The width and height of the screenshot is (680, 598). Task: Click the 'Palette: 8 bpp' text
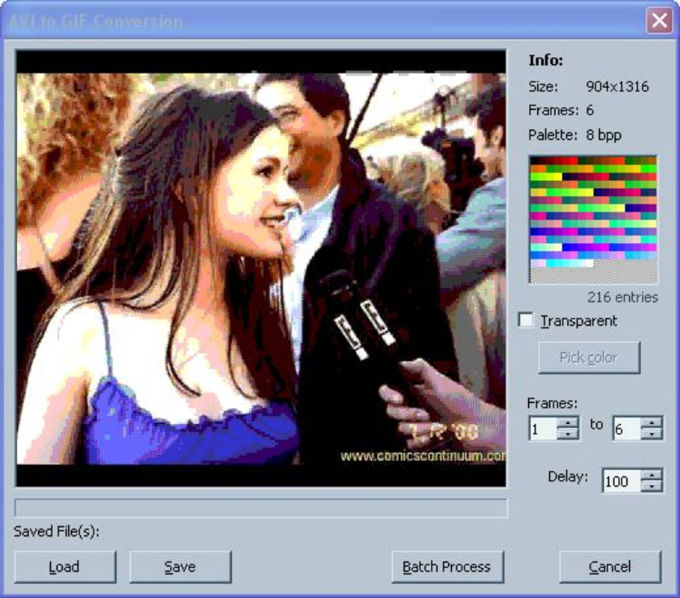coord(575,135)
